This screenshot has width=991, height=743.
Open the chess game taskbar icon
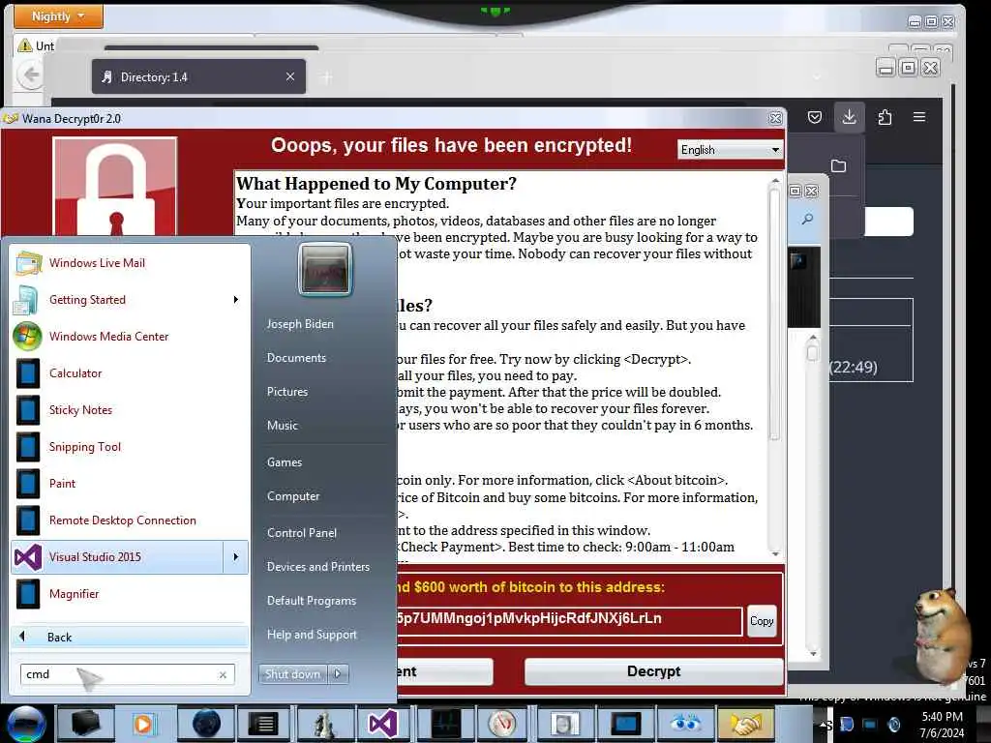[325, 724]
